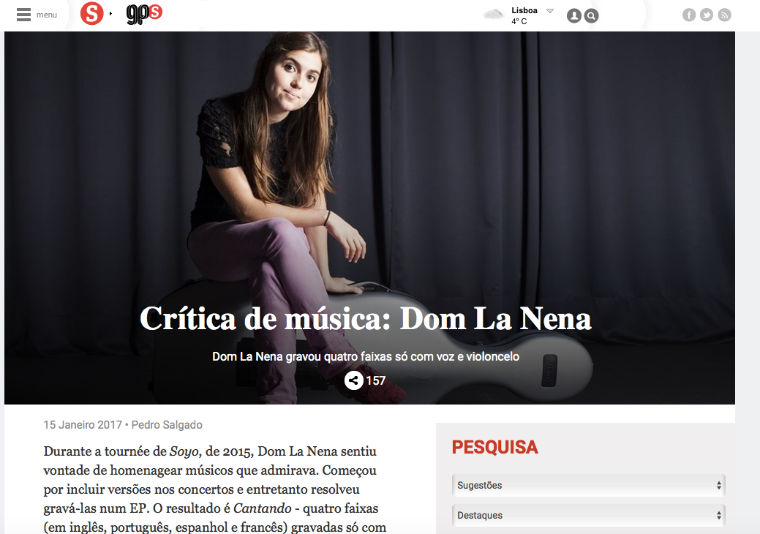Screen dimensions: 760x534
Task: Click the red Sábado S logo
Action: tap(92, 13)
